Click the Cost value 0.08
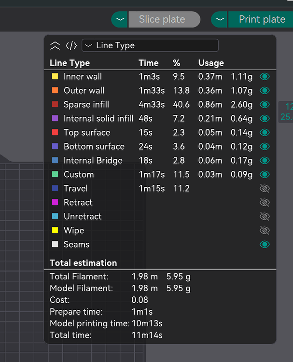The height and width of the screenshot is (362, 293). click(140, 300)
